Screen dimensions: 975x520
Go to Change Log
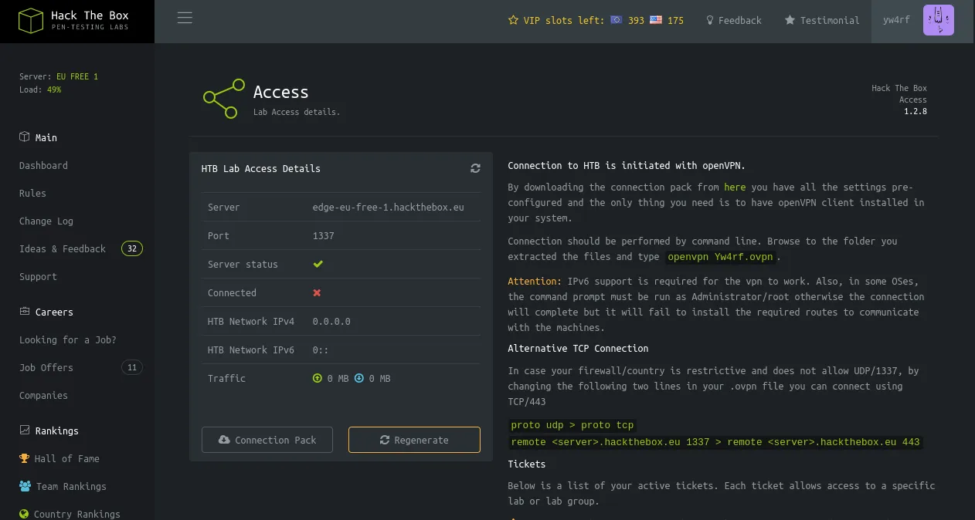tap(46, 221)
